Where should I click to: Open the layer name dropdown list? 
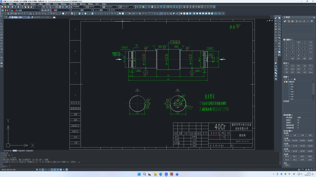39,10
